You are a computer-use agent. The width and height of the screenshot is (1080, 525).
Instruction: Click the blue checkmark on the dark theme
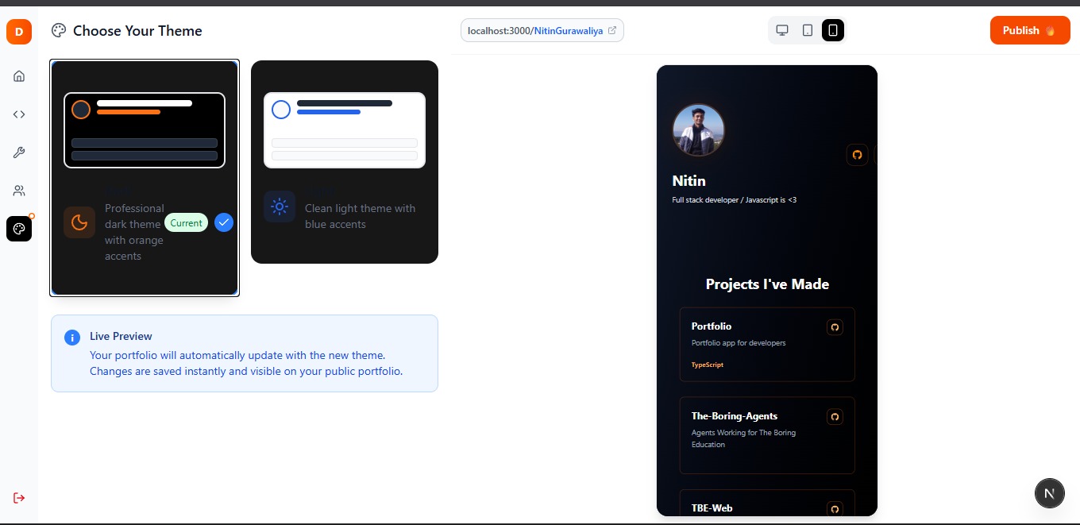coord(224,222)
